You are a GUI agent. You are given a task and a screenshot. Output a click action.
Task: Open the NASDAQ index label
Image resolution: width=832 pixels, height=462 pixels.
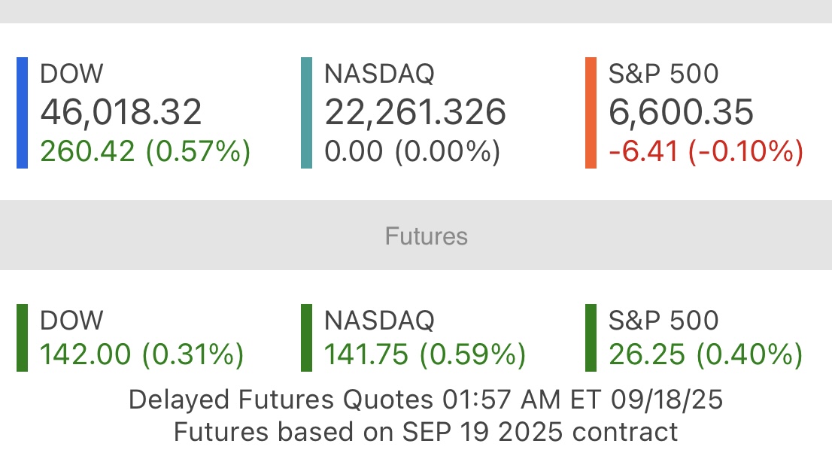click(379, 73)
